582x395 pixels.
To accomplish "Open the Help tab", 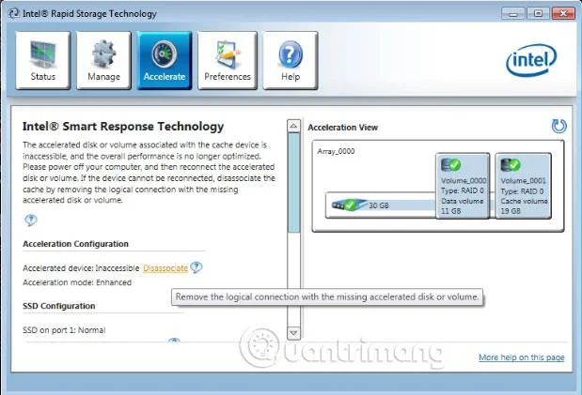I will 291,60.
